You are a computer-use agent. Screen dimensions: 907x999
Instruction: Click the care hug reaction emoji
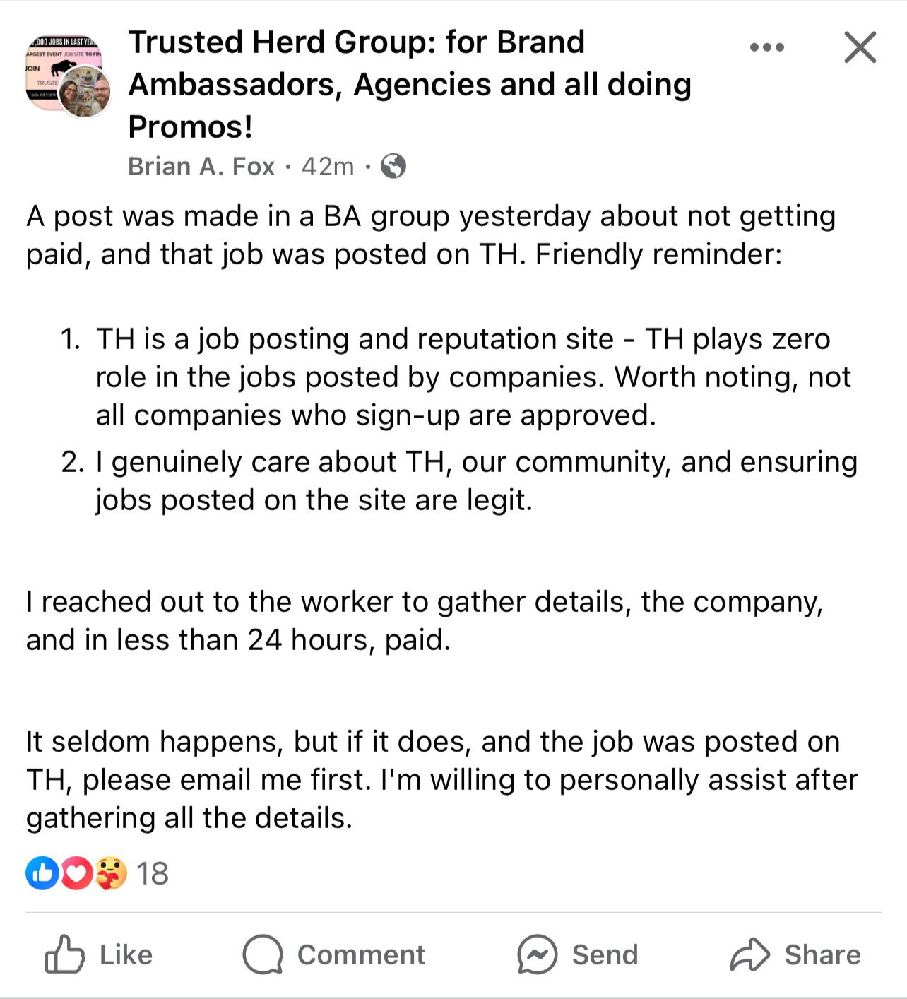110,873
